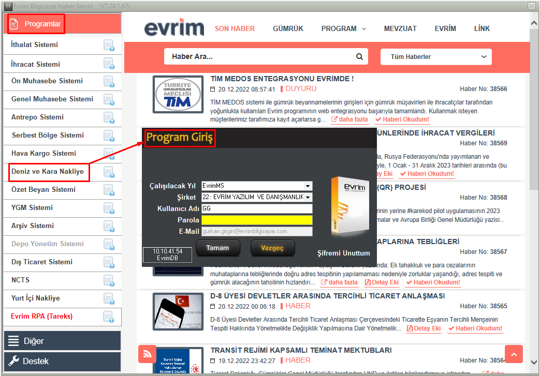
Task: Click the Kullanıcı Adı field
Action: 257,208
